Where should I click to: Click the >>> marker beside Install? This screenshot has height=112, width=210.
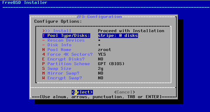[46, 31]
